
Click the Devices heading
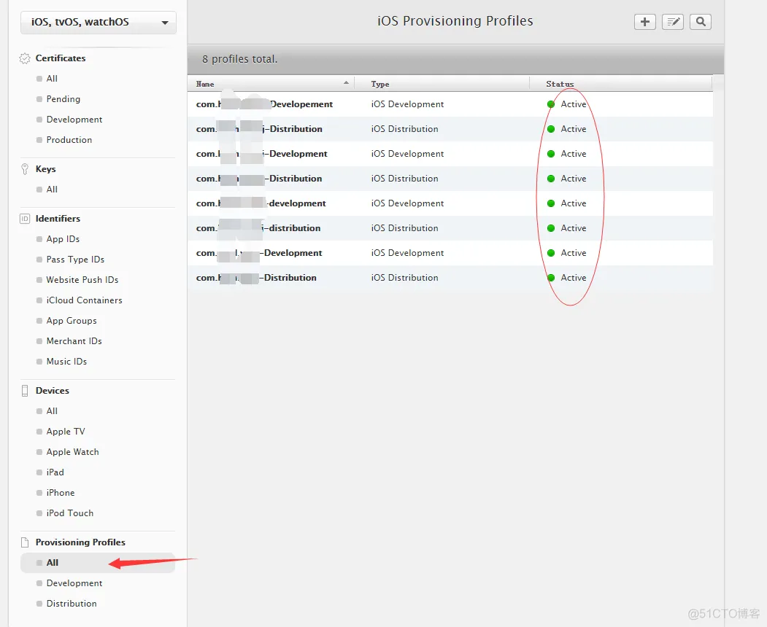[53, 391]
